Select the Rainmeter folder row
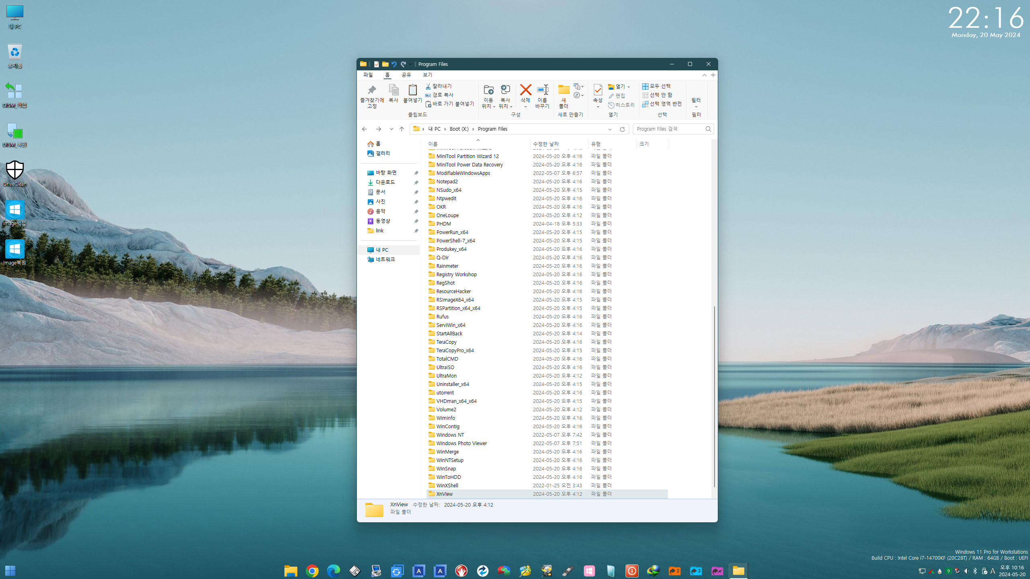1030x579 pixels. 547,266
